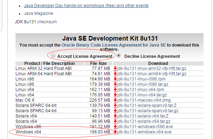
Task: Open Oracle Binary Code License Agreement link
Action: 114,45
